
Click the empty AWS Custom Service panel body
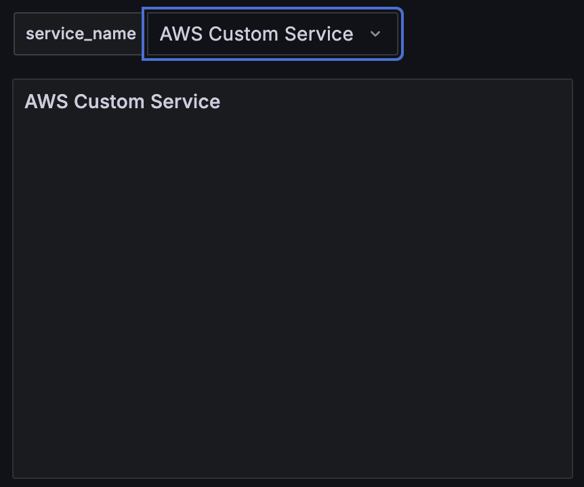click(x=293, y=294)
